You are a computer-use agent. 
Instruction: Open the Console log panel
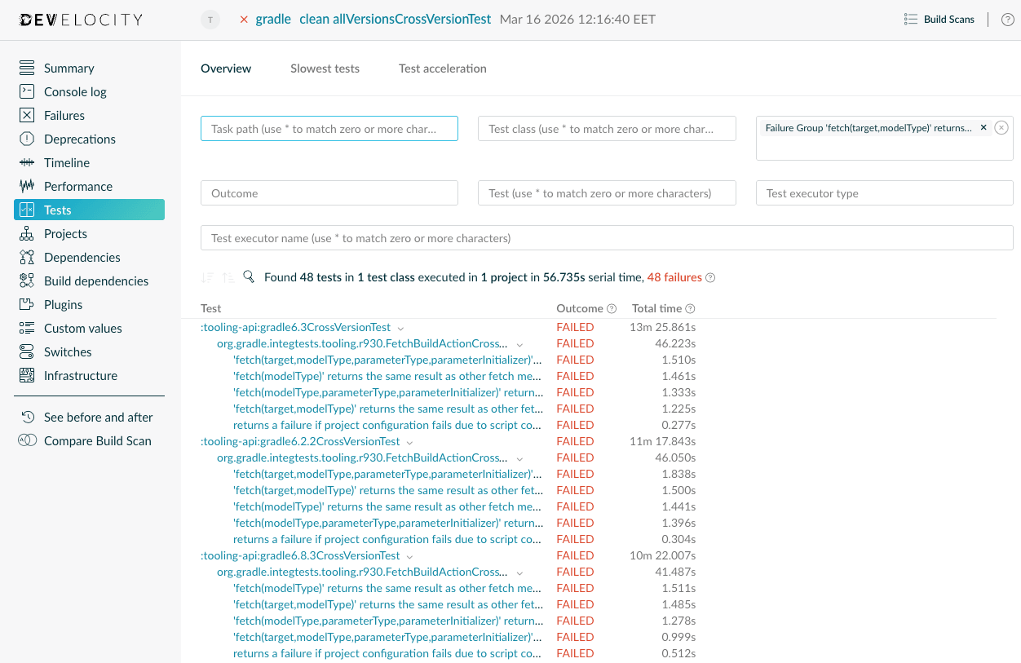pos(77,91)
